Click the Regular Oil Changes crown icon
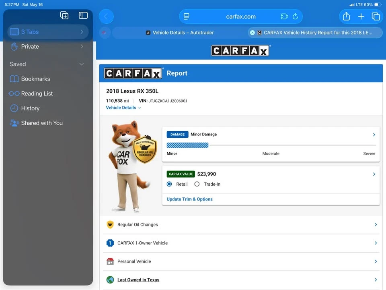The image size is (386, 290). pos(110,225)
